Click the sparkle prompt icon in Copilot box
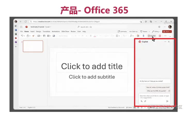Image resolution: width=186 pixels, height=113 pixels. [x=142, y=101]
